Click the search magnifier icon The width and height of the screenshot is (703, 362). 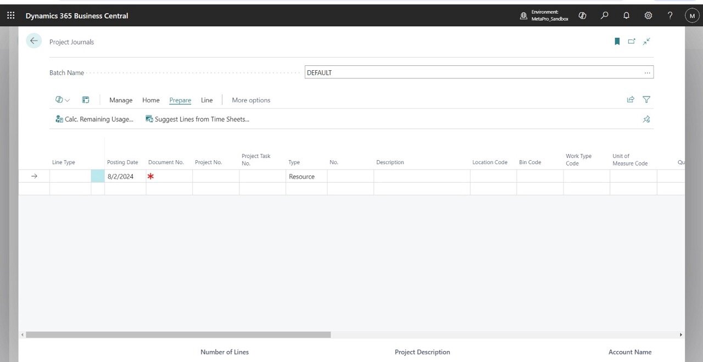605,16
